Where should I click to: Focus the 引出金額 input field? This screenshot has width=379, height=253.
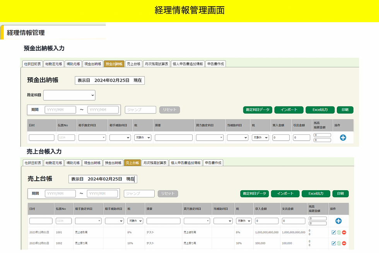[302, 138]
